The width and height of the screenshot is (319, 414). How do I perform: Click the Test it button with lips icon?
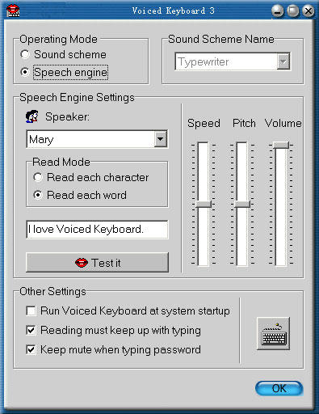[x=97, y=263]
